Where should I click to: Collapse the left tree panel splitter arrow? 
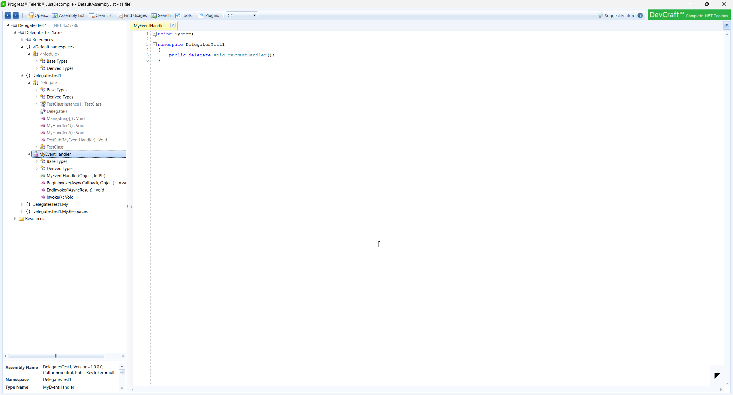(x=131, y=207)
